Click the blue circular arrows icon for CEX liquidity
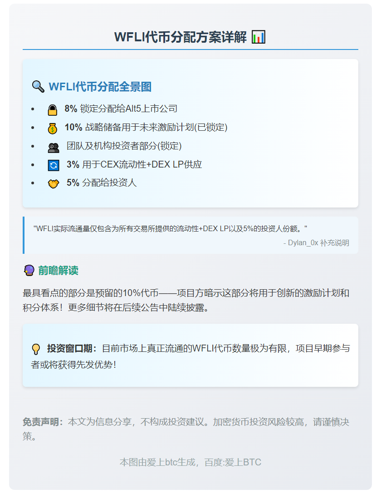 [x=54, y=165]
